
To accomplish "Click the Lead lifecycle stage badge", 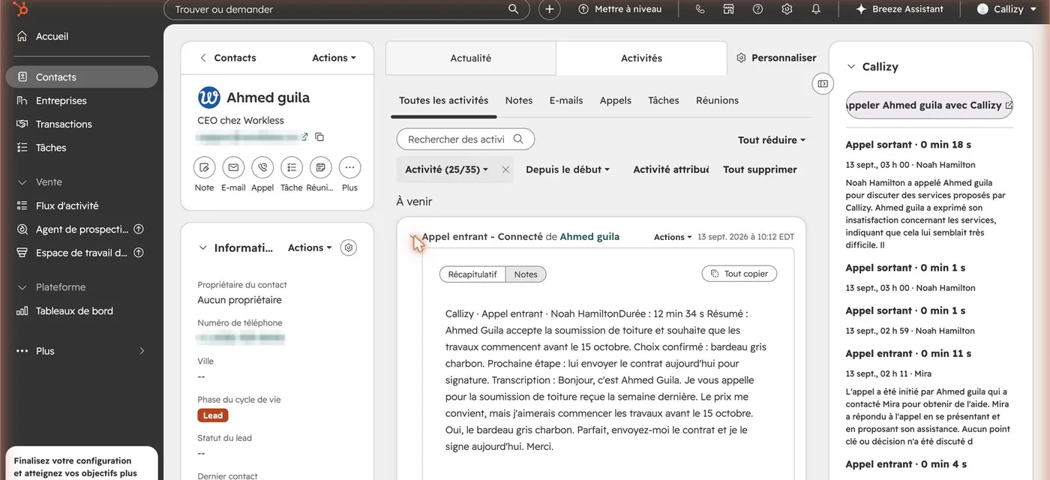I will (213, 415).
